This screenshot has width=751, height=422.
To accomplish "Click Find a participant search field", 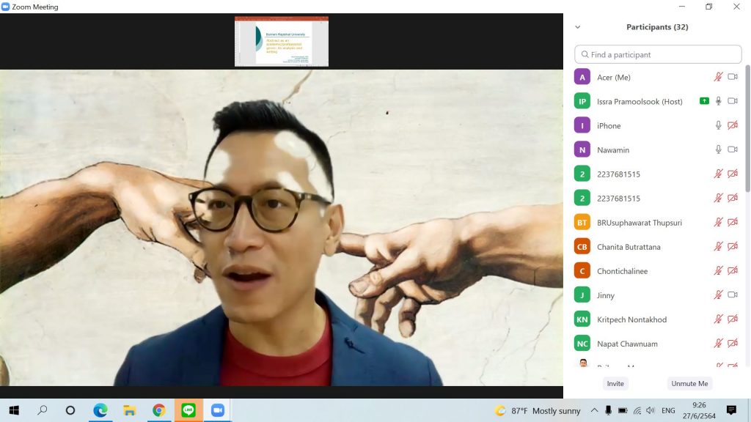I will [x=658, y=54].
